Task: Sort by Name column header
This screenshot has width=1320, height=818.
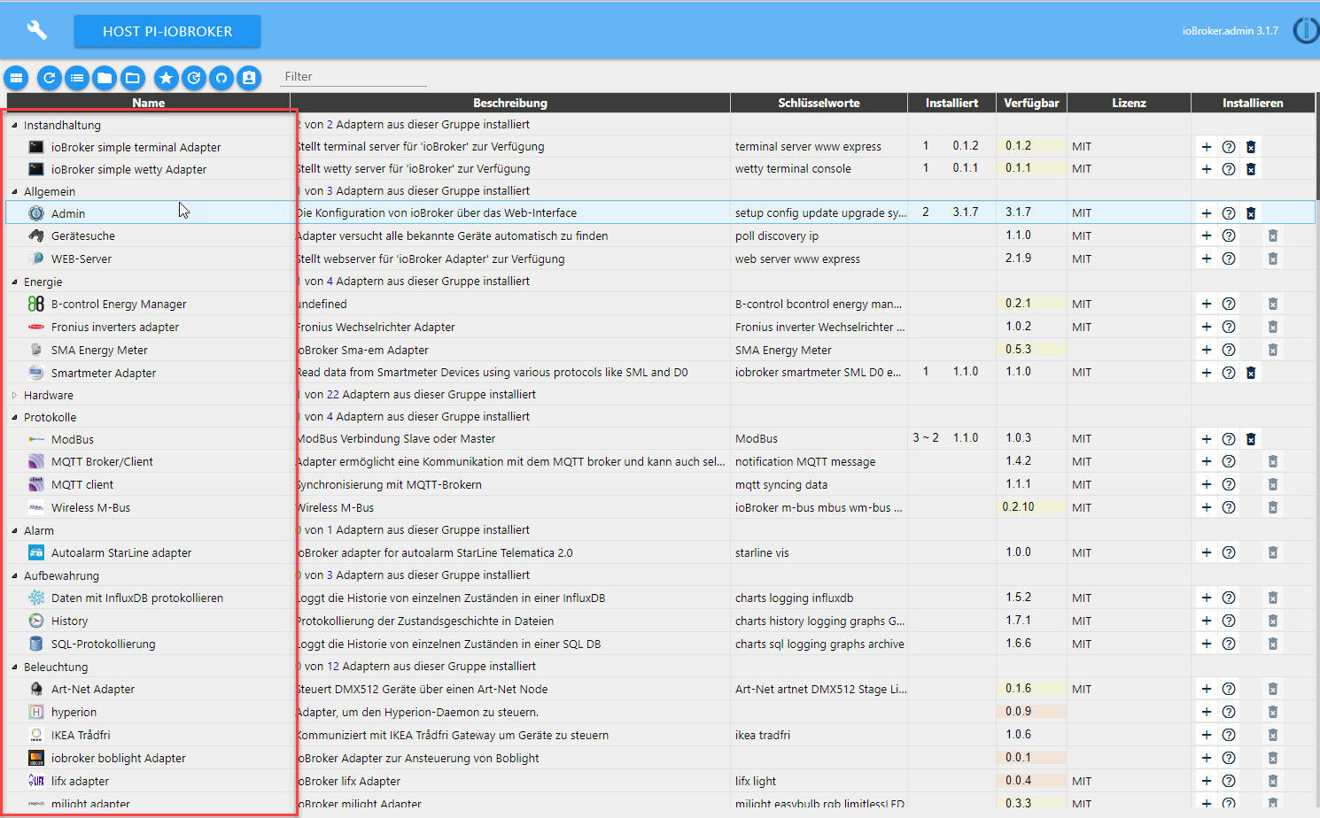Action: point(148,103)
